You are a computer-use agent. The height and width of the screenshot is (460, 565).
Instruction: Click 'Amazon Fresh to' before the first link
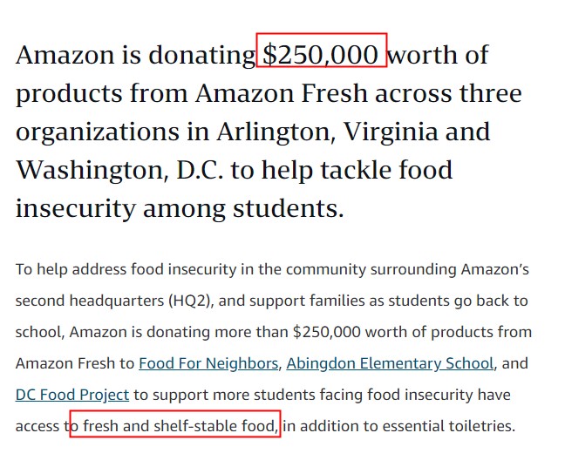(x=75, y=363)
